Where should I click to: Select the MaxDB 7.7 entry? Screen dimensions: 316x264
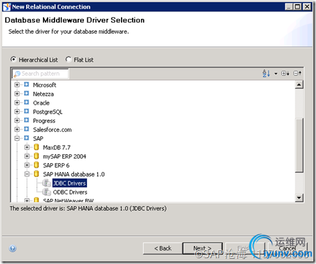[x=57, y=148]
